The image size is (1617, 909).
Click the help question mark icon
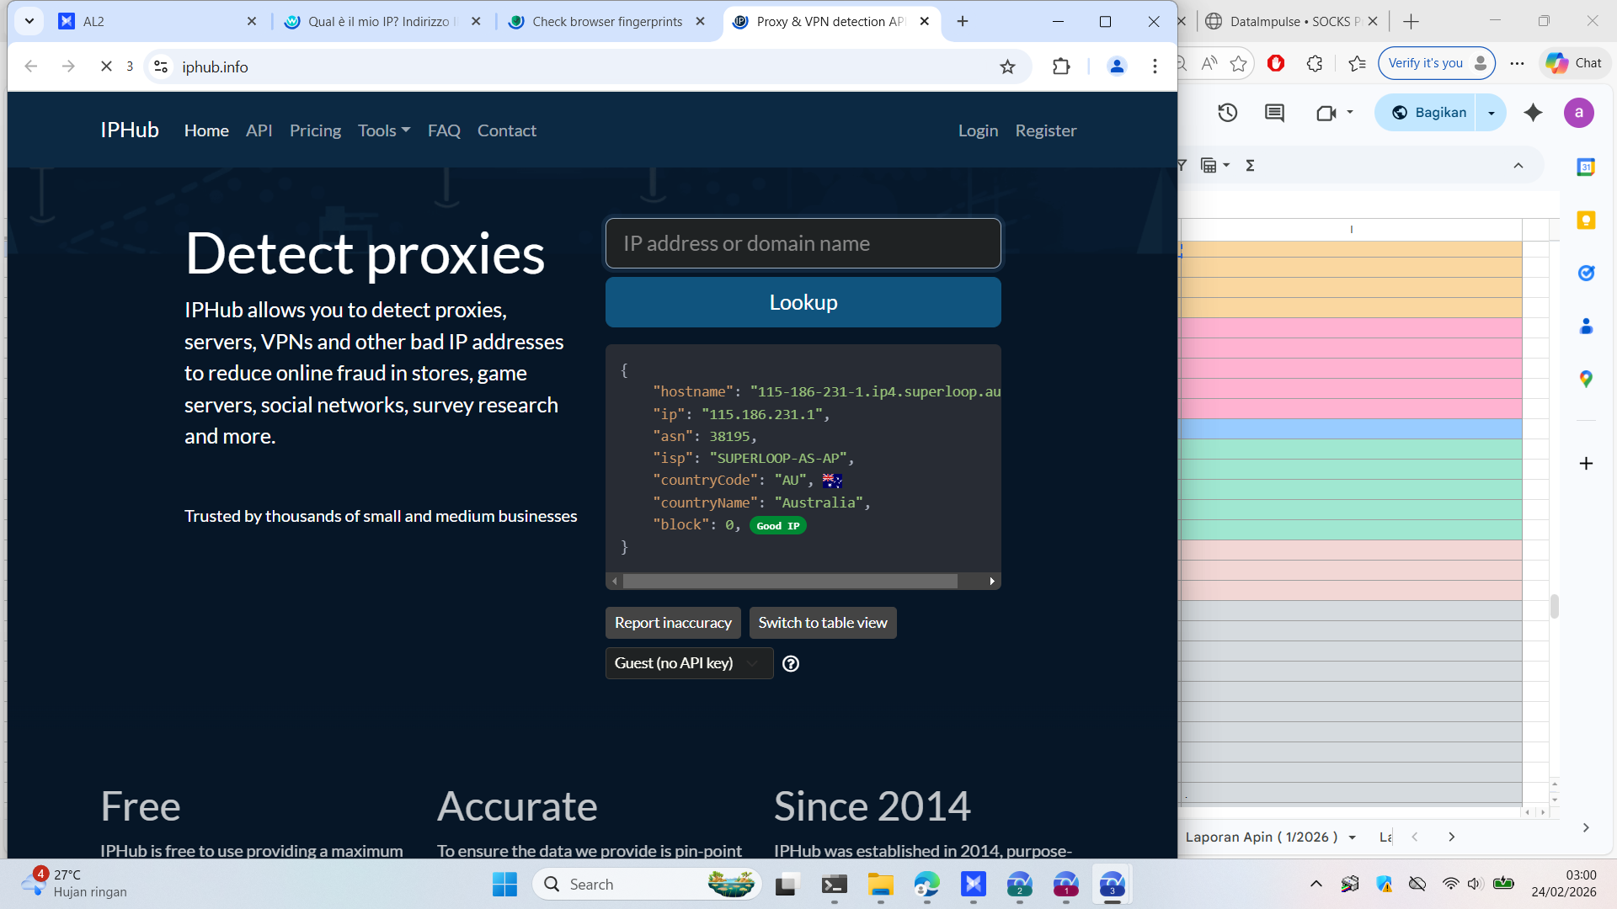(790, 664)
